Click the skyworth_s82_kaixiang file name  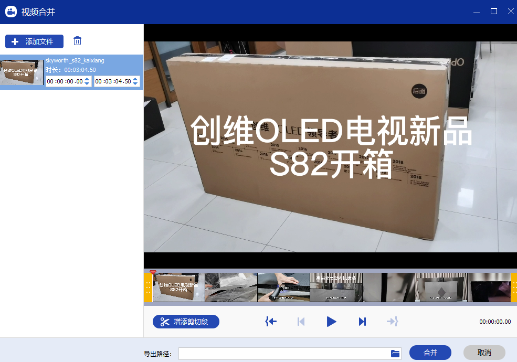click(75, 60)
